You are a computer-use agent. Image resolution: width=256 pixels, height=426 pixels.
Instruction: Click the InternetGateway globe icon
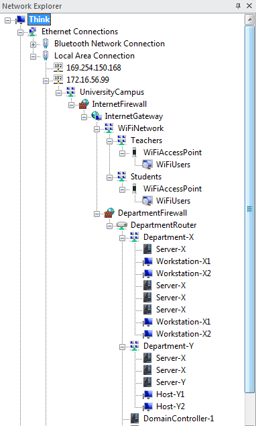(97, 116)
